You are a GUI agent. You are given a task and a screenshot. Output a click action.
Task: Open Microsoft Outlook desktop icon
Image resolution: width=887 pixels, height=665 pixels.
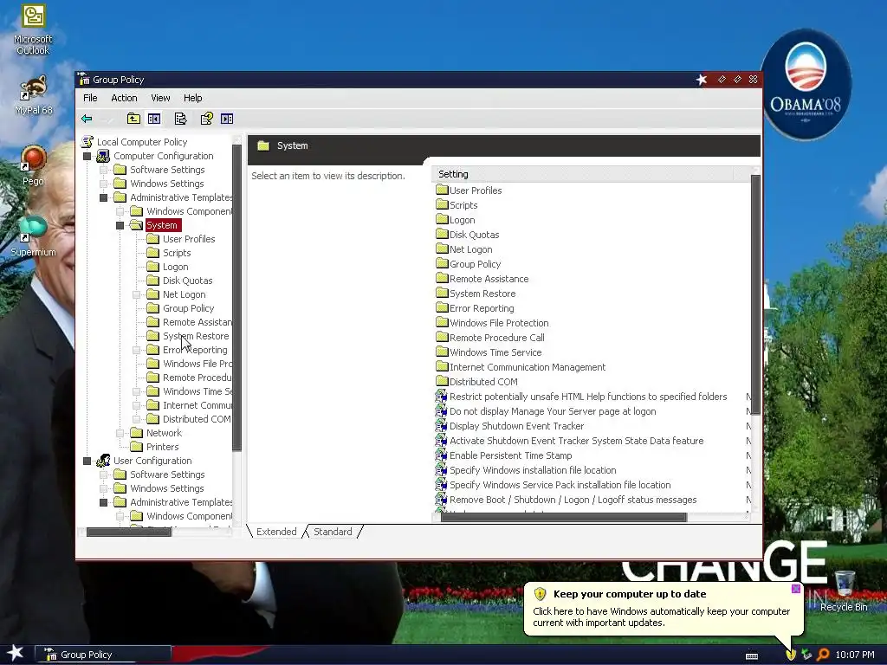[x=33, y=29]
